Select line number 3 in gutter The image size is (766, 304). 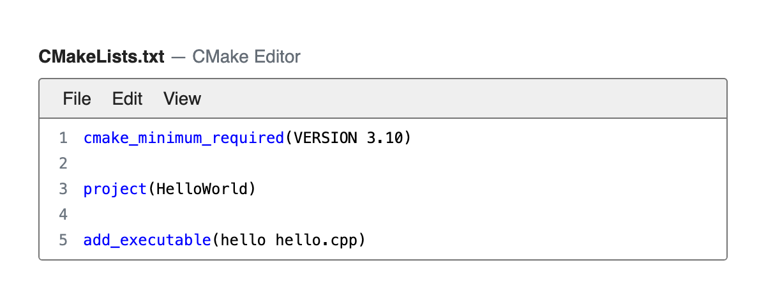pyautogui.click(x=63, y=190)
